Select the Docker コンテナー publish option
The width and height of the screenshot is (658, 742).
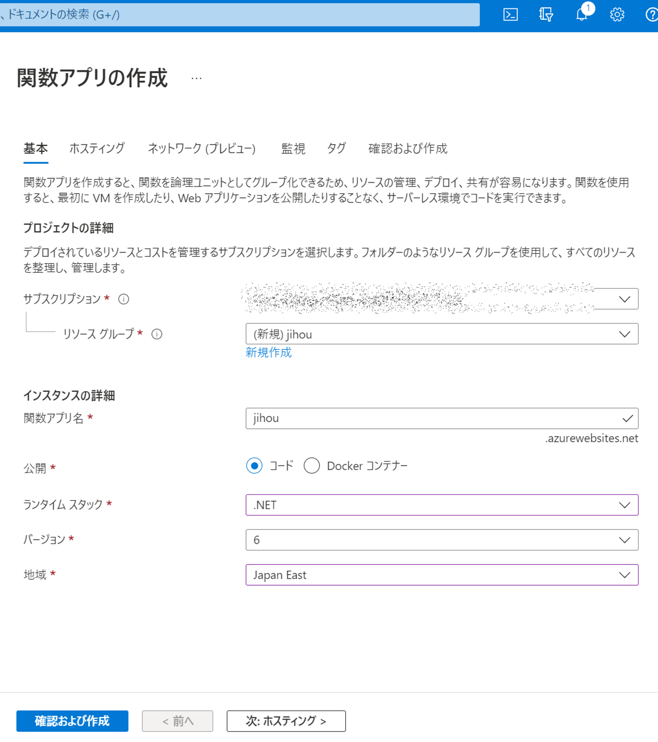(x=312, y=465)
